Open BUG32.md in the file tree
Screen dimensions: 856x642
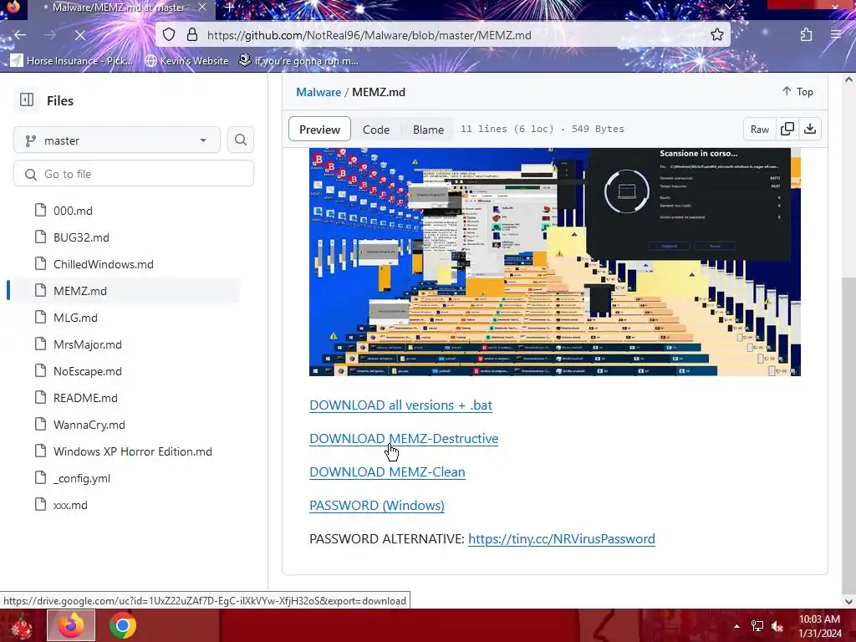pos(81,237)
